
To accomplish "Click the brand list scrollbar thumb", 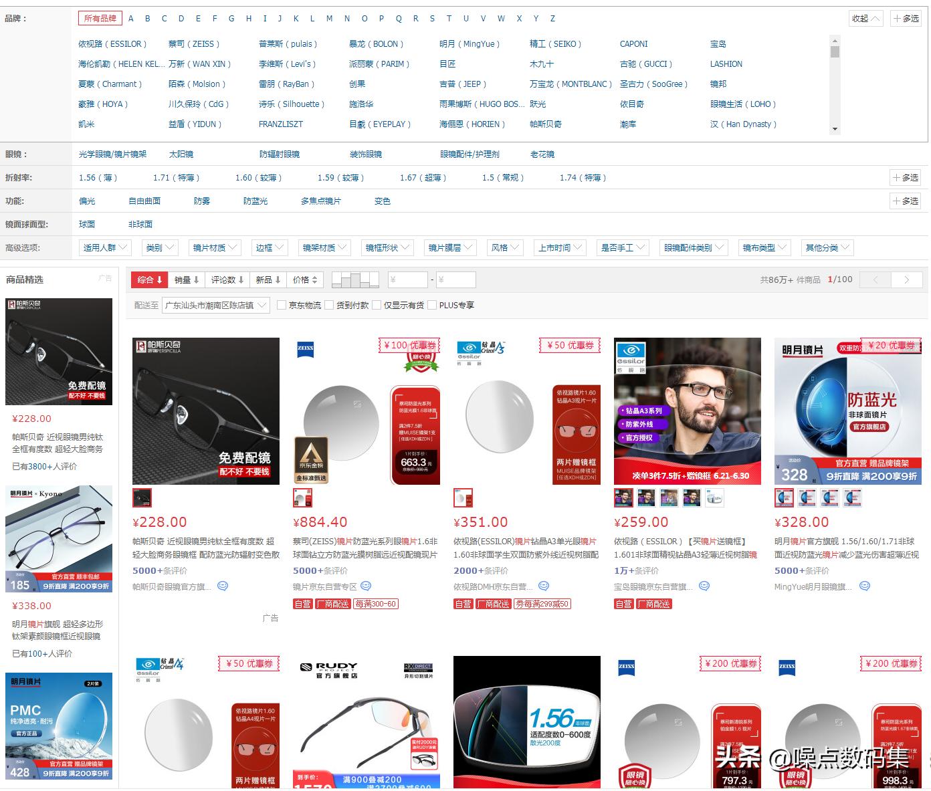I will (835, 51).
